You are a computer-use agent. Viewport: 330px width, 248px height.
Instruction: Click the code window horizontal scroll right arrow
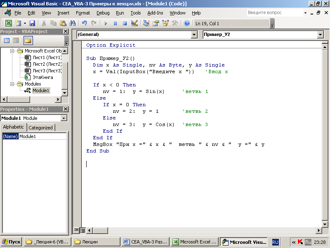[x=318, y=230]
